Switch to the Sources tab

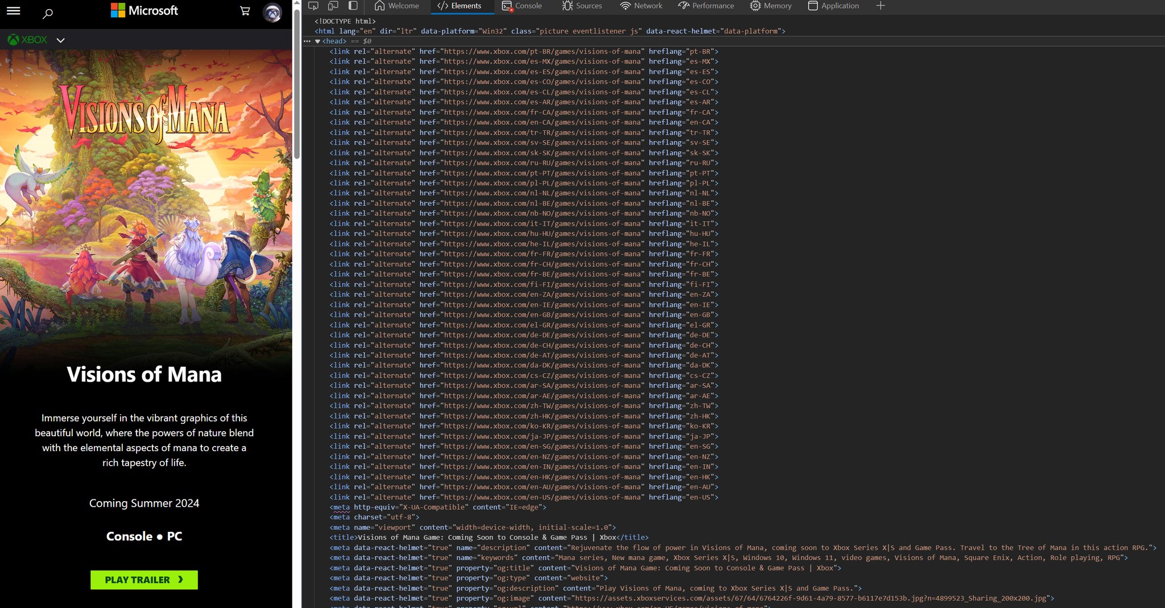[582, 6]
